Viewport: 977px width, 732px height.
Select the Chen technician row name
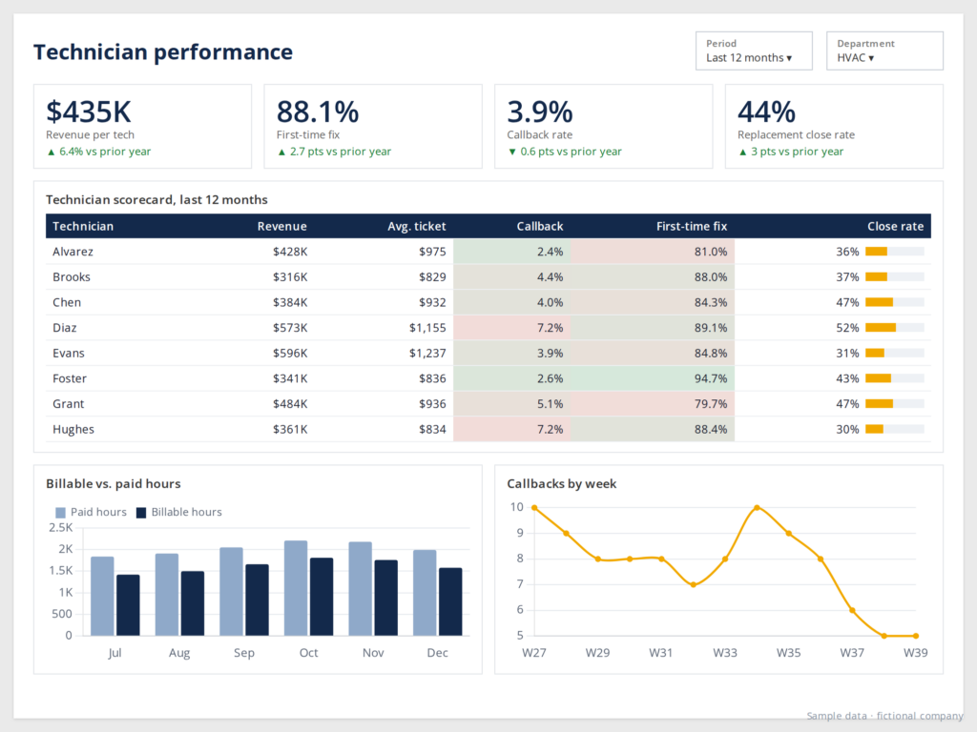click(67, 302)
